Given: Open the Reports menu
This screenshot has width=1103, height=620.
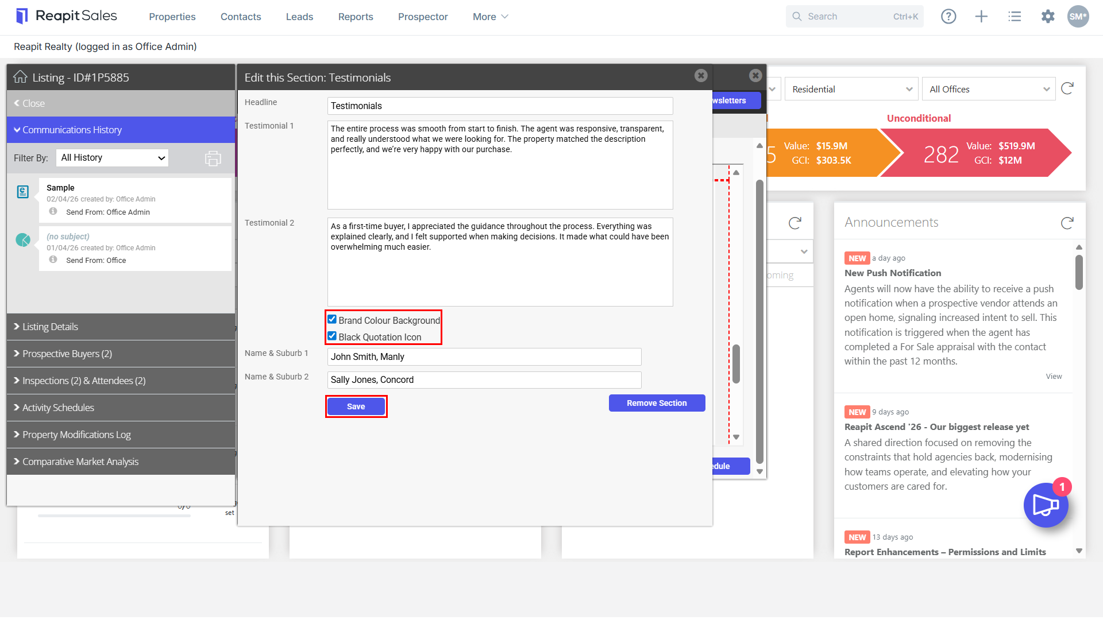Looking at the screenshot, I should click(356, 17).
